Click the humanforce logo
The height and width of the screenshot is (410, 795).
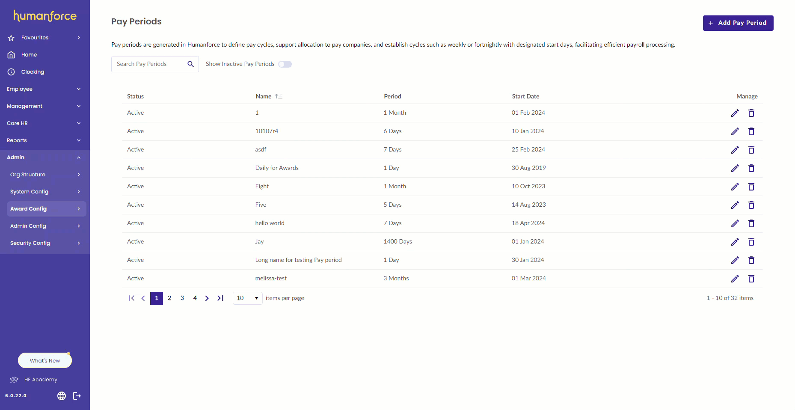tap(45, 16)
